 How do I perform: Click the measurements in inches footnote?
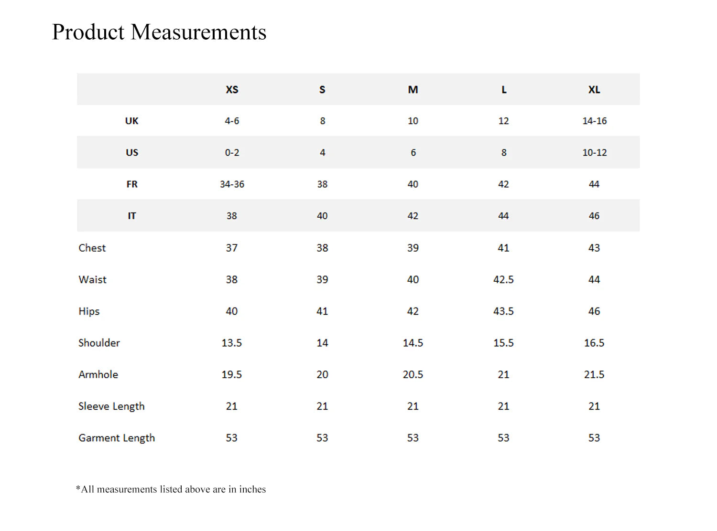click(x=171, y=489)
